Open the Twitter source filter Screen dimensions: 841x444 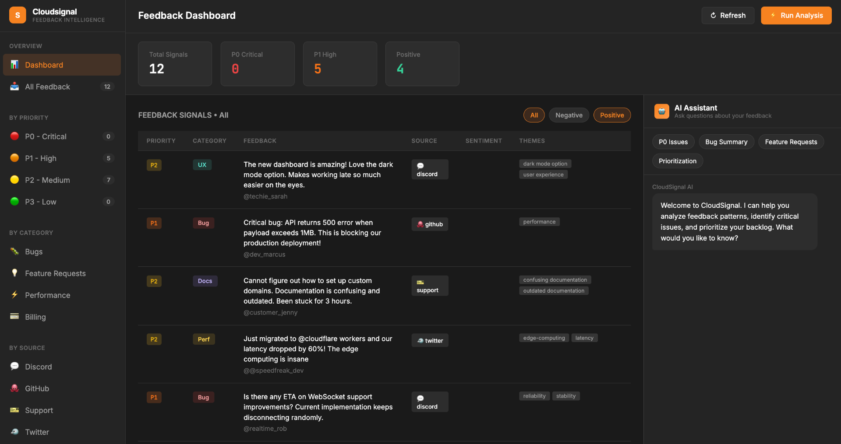(62, 432)
